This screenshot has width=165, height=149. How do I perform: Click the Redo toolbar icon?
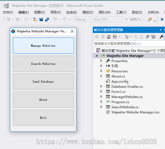click(65, 19)
